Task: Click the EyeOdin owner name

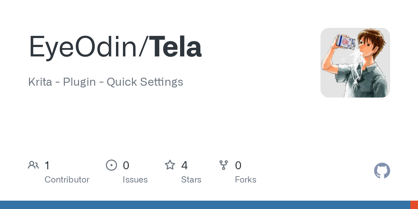Action: [x=83, y=47]
